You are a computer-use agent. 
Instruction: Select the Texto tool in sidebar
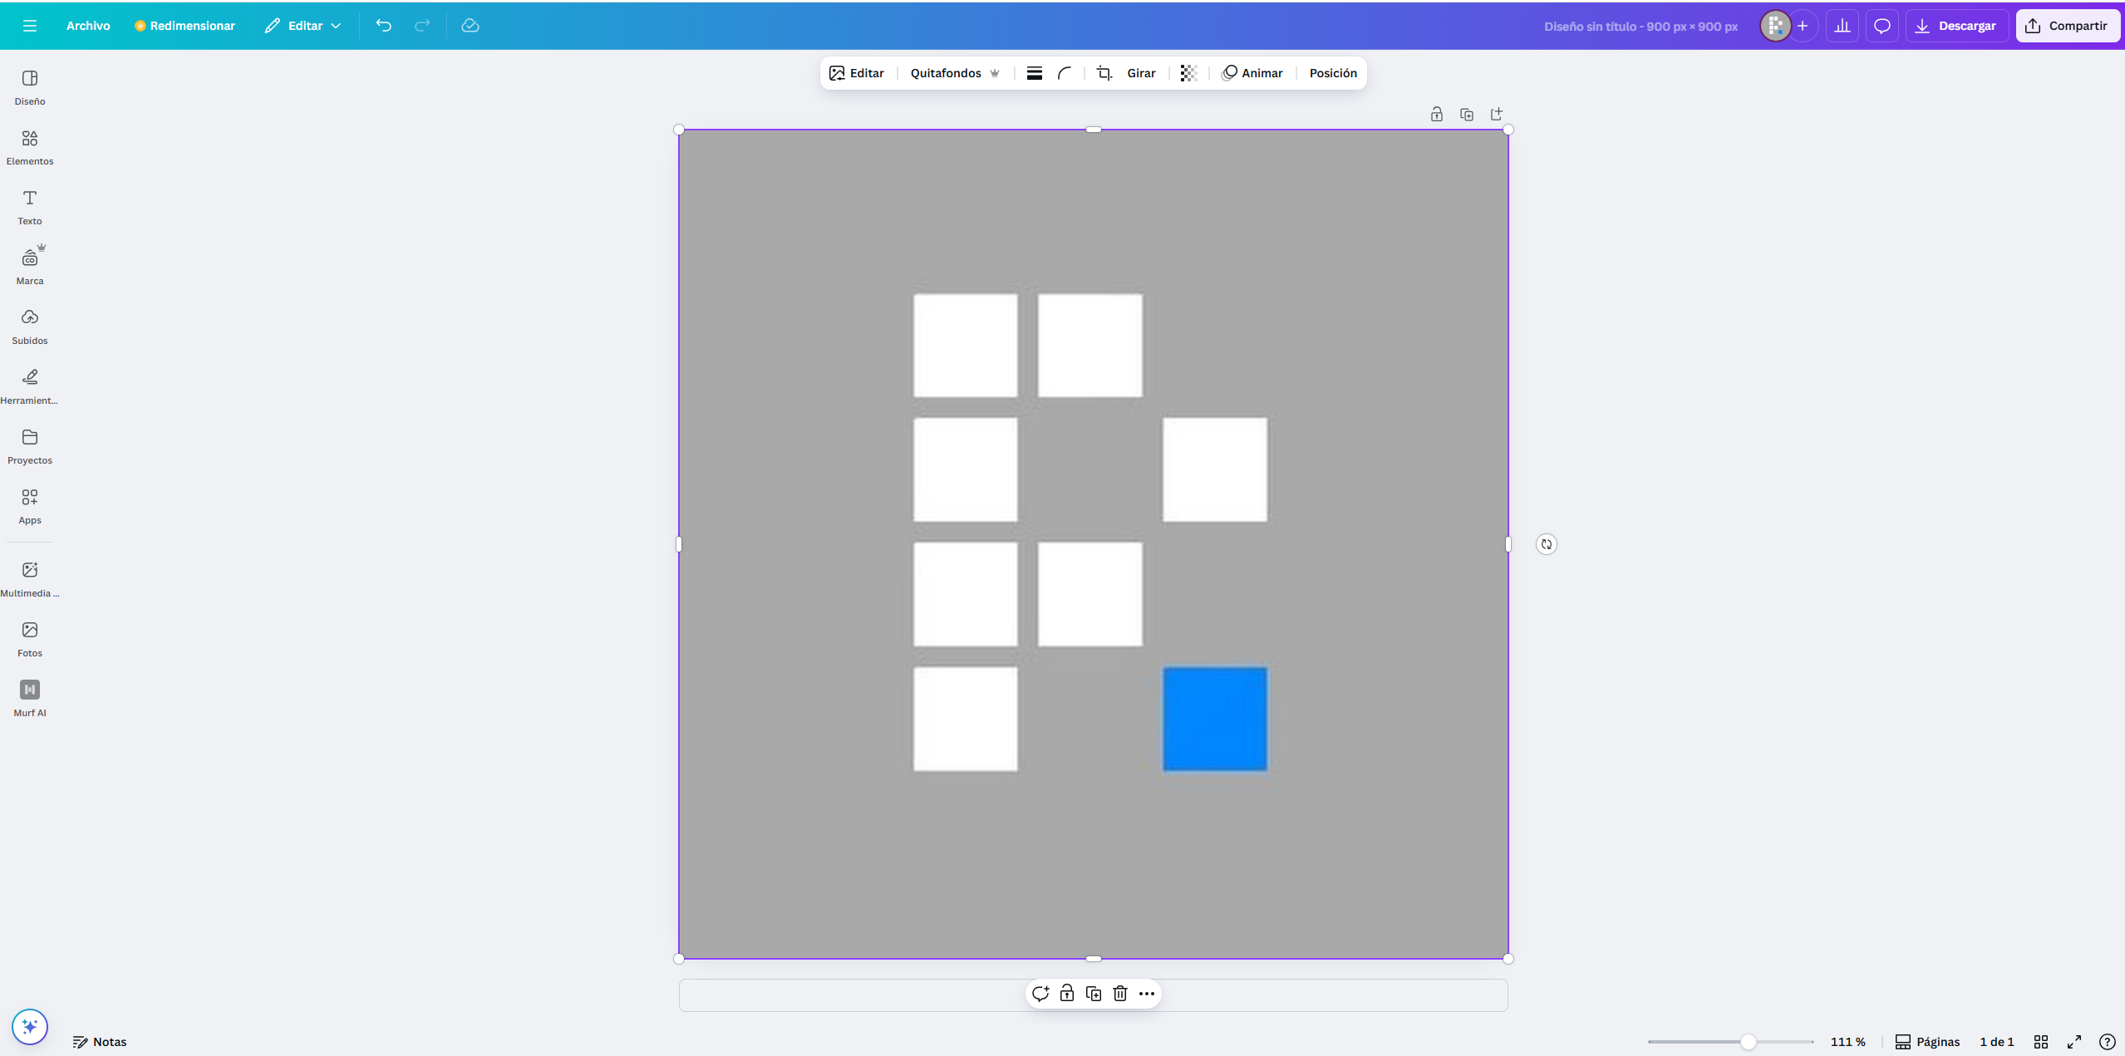click(x=30, y=207)
